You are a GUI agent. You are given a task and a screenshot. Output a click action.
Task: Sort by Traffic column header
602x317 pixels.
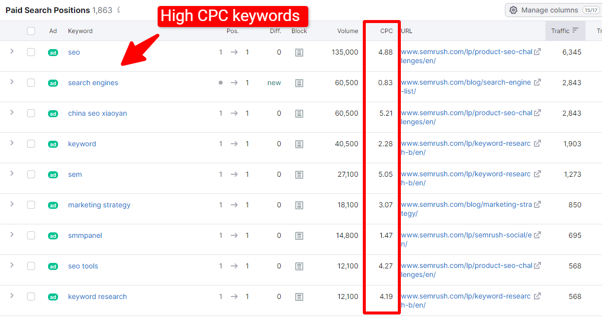(x=565, y=31)
